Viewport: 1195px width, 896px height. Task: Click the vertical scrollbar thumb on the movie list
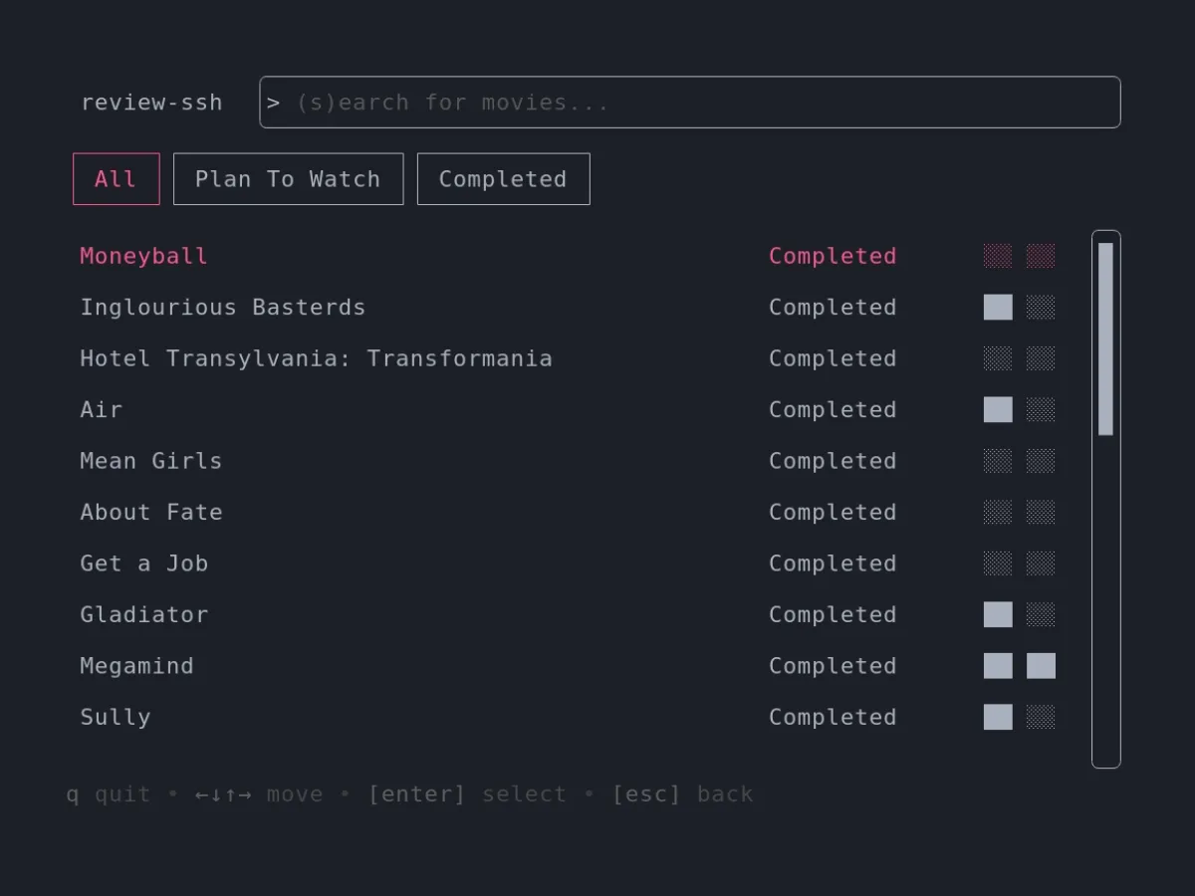pyautogui.click(x=1105, y=338)
